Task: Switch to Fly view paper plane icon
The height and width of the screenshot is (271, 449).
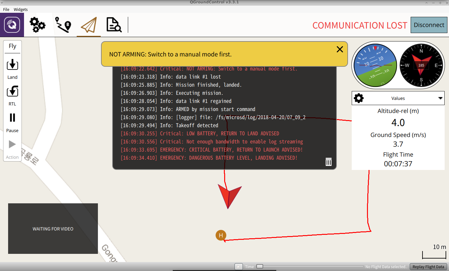Action: [x=89, y=25]
